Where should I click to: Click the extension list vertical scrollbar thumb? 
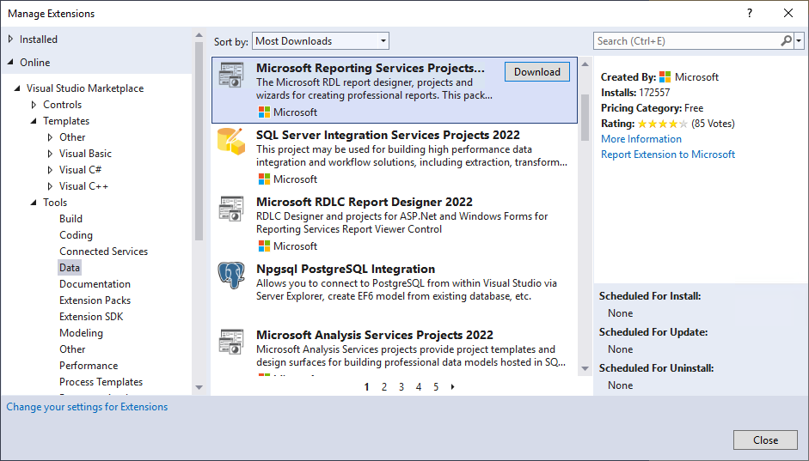point(585,118)
